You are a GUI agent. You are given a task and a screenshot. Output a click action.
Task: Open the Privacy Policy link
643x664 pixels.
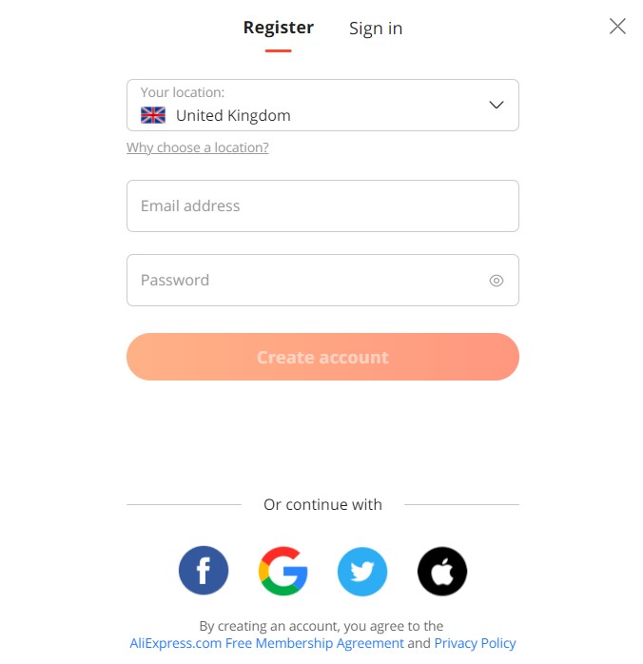pos(475,643)
